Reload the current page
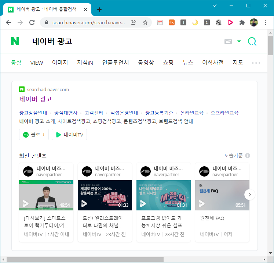This screenshot has width=274, height=263. 32,22
